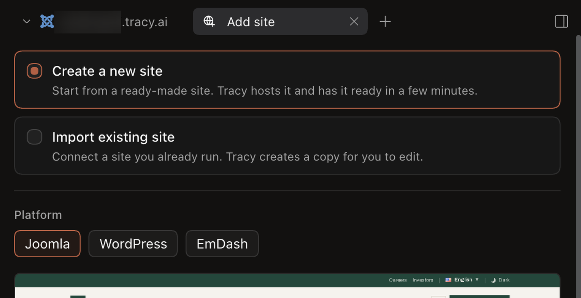Viewport: 581px width, 298px height.
Task: Open the English language dropdown in the preview
Action: click(462, 280)
